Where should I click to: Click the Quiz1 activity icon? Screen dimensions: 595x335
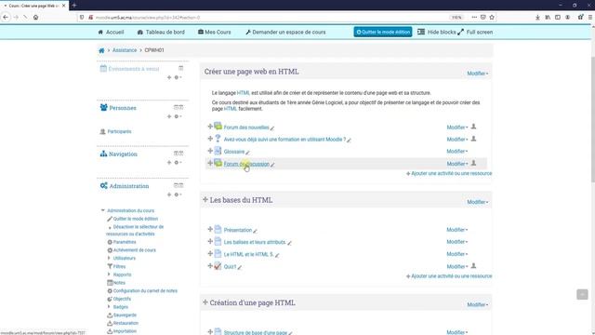point(218,266)
